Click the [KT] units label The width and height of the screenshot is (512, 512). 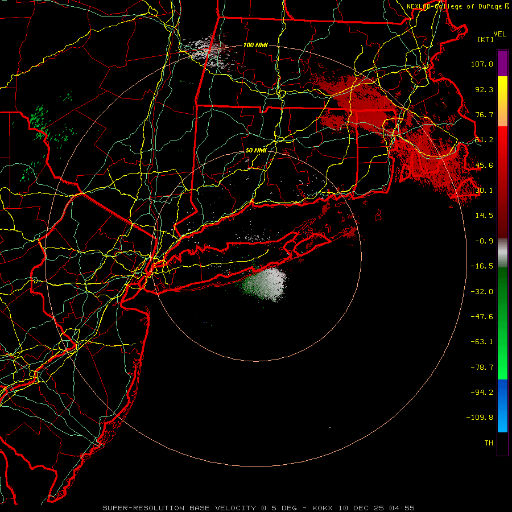coord(486,39)
